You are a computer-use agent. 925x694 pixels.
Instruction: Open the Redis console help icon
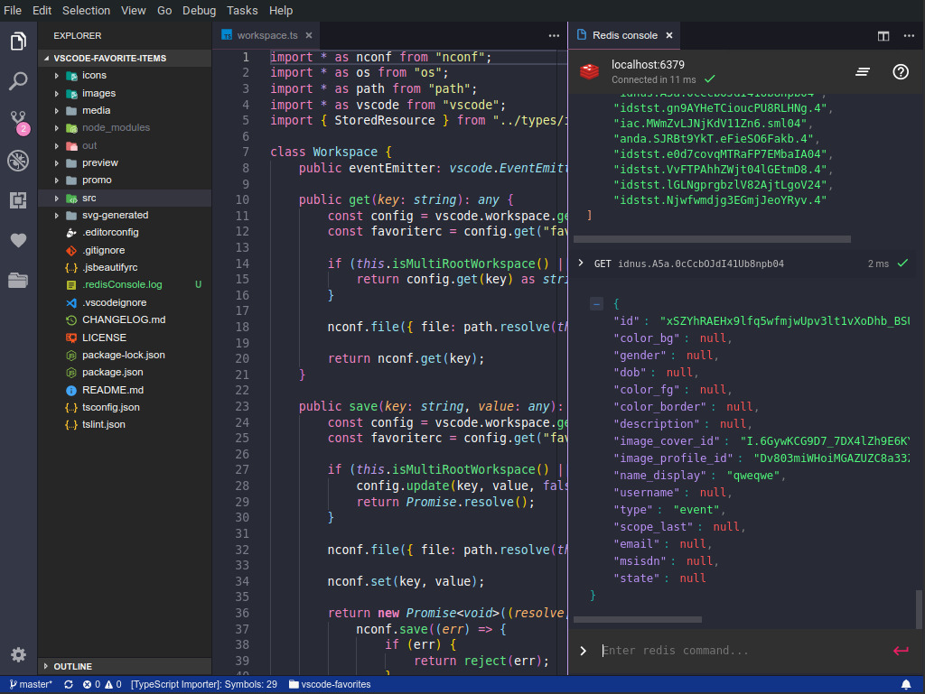901,72
